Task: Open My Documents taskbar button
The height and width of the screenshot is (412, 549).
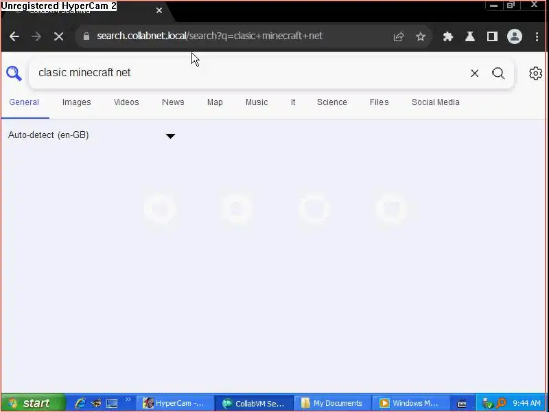Action: 333,403
